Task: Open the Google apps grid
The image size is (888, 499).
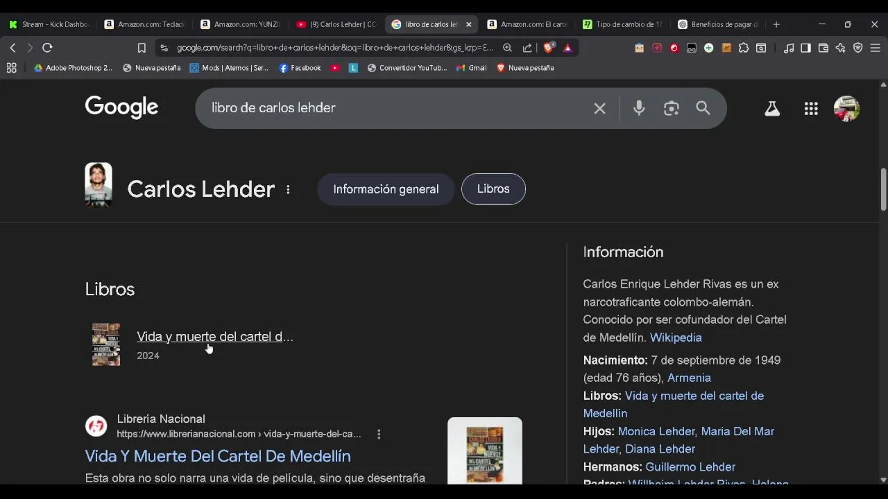Action: (811, 108)
